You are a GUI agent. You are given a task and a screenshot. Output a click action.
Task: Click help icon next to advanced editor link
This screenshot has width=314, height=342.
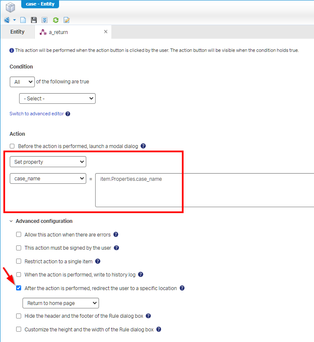[x=68, y=114]
